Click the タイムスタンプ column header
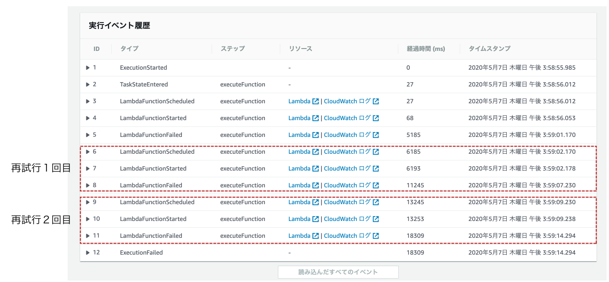Viewport: 609px width, 282px height. [x=489, y=49]
